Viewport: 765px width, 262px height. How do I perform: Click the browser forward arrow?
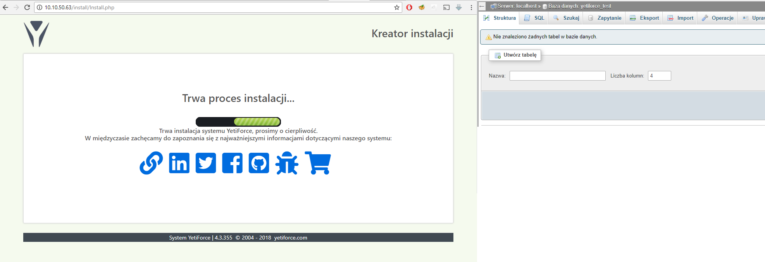pyautogui.click(x=16, y=7)
